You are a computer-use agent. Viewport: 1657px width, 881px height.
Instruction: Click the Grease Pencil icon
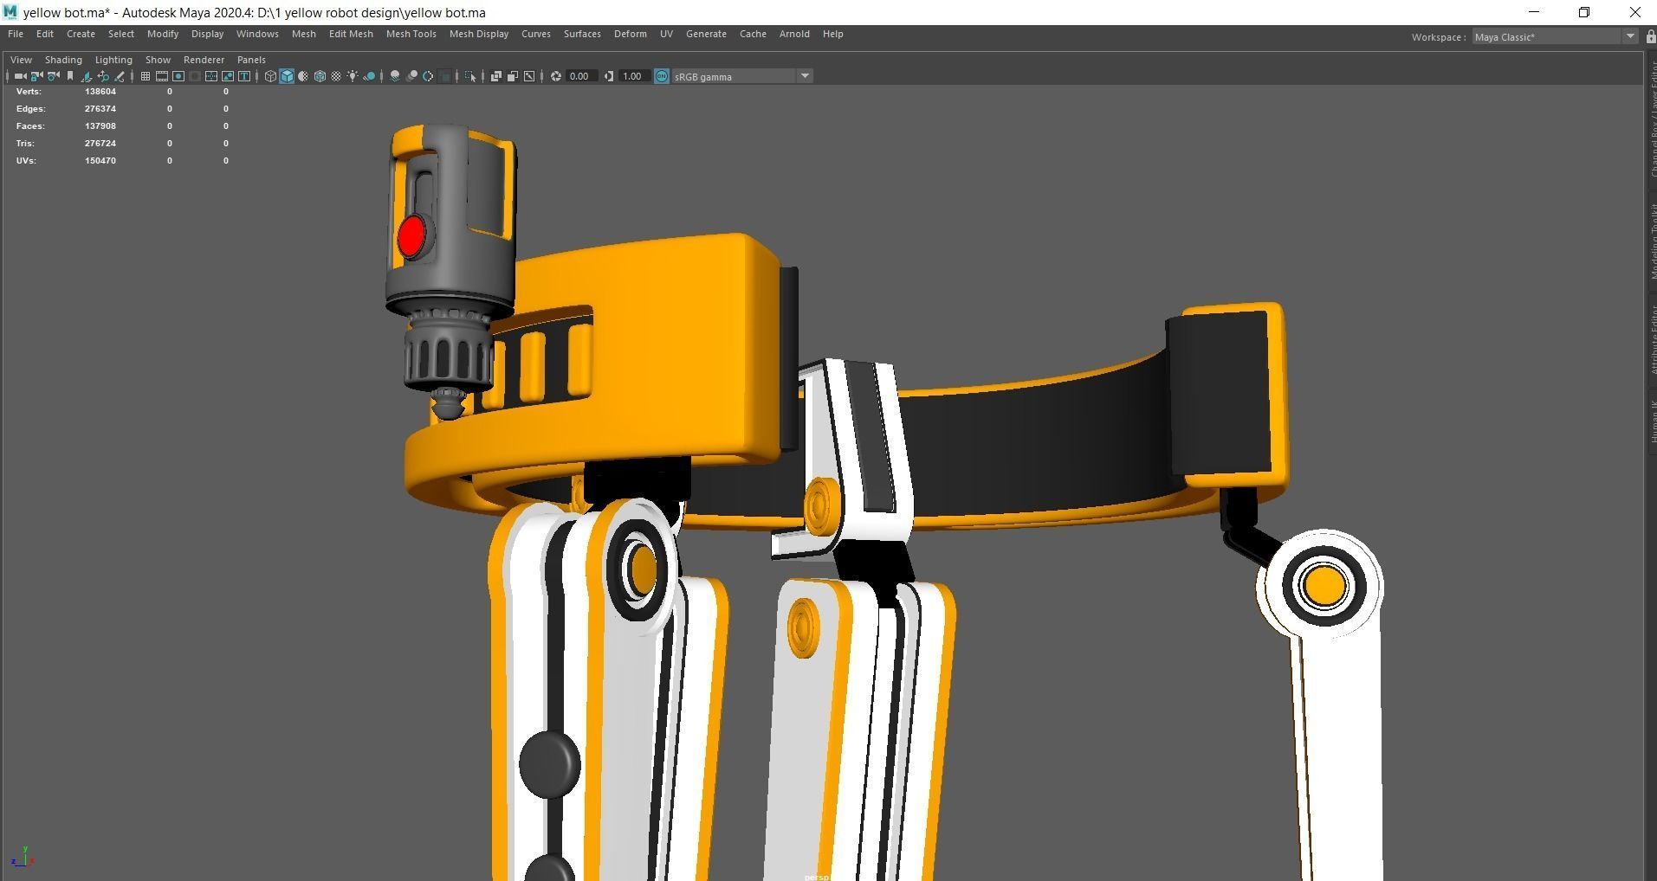[120, 76]
